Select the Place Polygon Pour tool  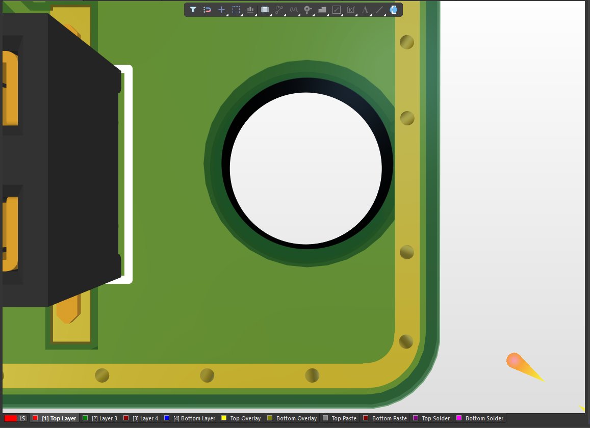(x=322, y=10)
